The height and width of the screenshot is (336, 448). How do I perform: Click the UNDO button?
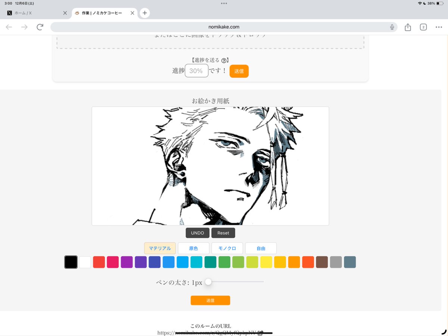tap(197, 233)
